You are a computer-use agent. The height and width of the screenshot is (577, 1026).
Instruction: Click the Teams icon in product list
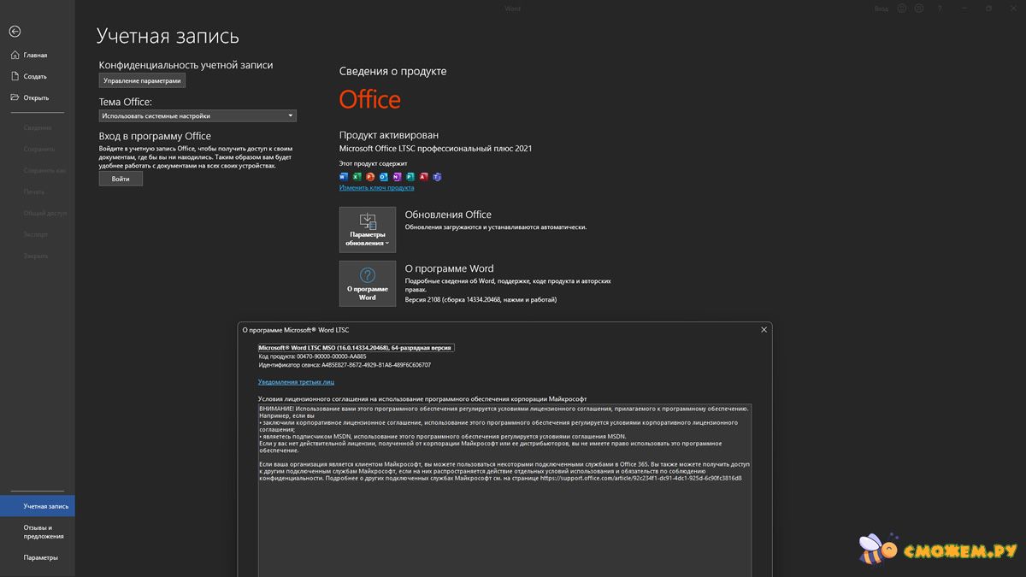coord(437,177)
